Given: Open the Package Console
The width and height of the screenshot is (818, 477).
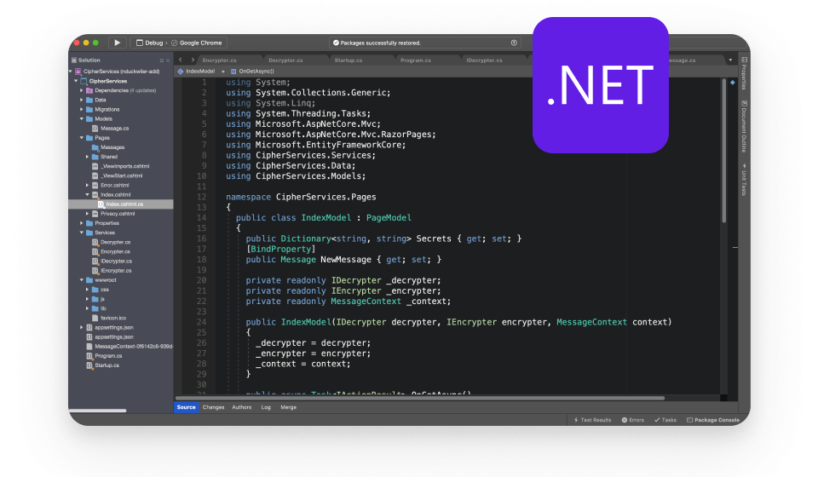Looking at the screenshot, I should [x=714, y=420].
